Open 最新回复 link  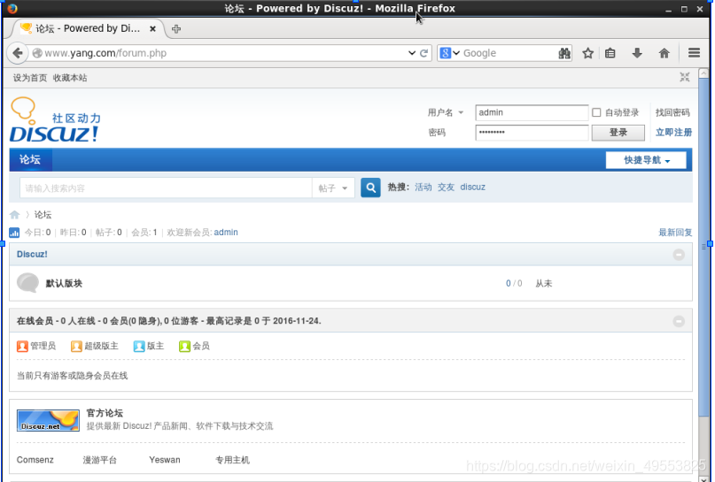tap(675, 233)
